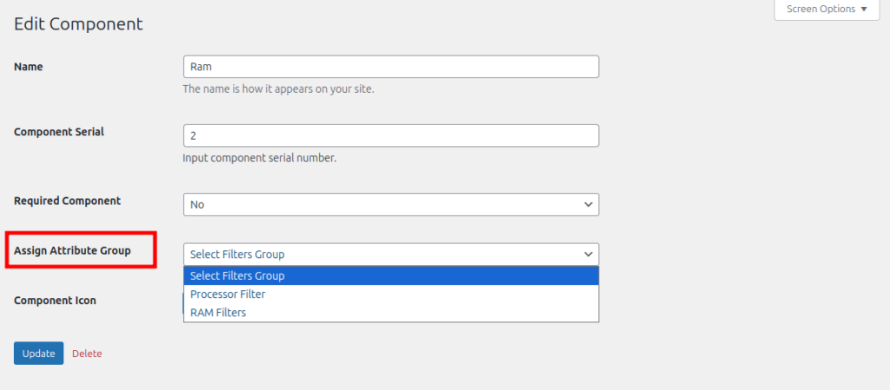Click the 'Input component serial number' hint text
Viewport: 890px width, 390px height.
point(259,158)
